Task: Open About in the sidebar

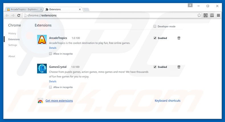Action: [x=12, y=56]
